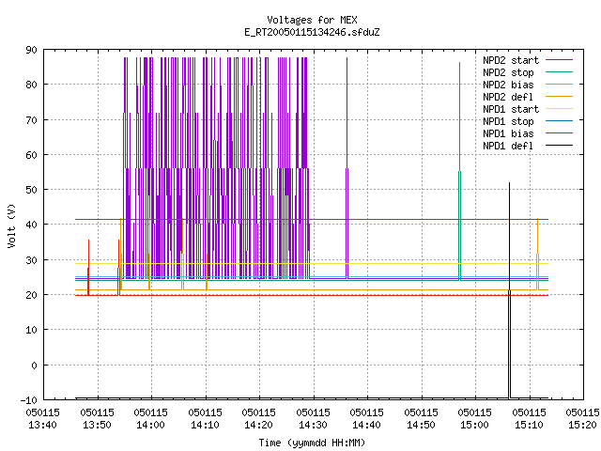The height and width of the screenshot is (451, 601).
Task: Click the purple NPD2 start legend line
Action: [x=559, y=60]
